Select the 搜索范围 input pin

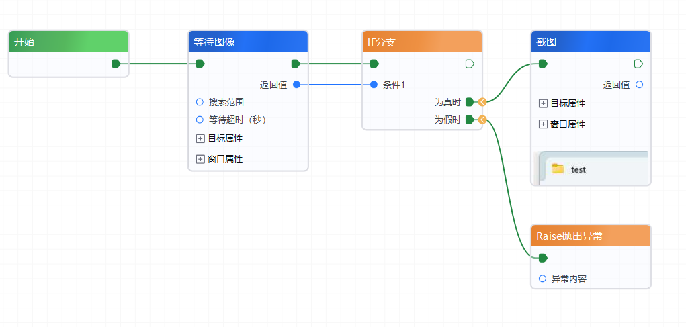click(x=200, y=102)
